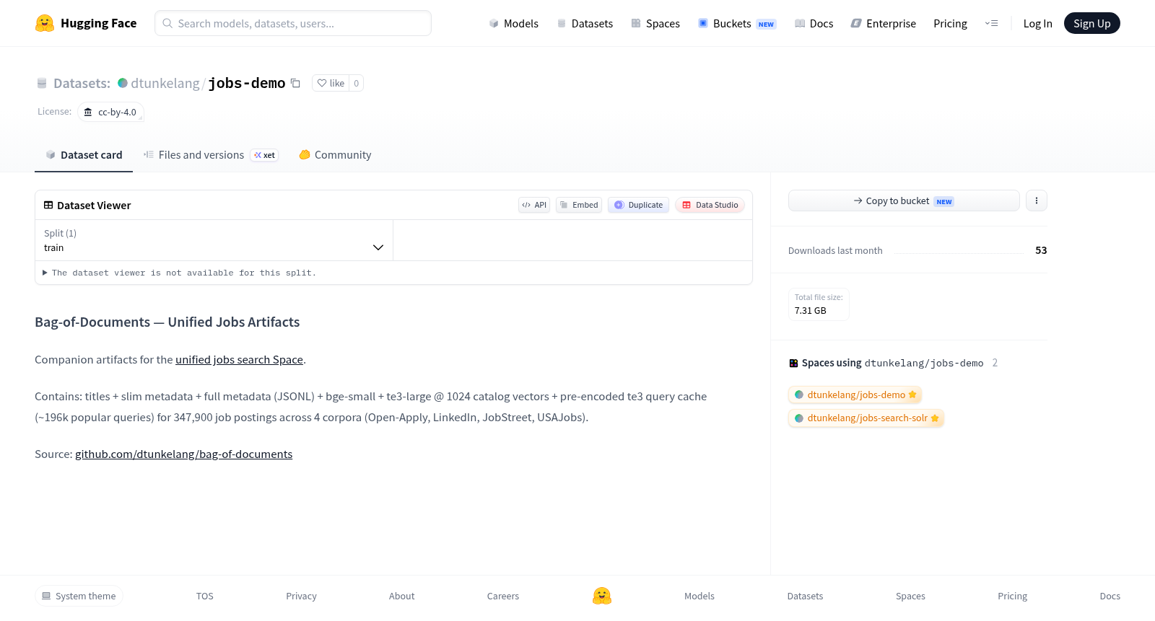Click the Embed button
Screen dimensions: 1155x621
tap(579, 205)
